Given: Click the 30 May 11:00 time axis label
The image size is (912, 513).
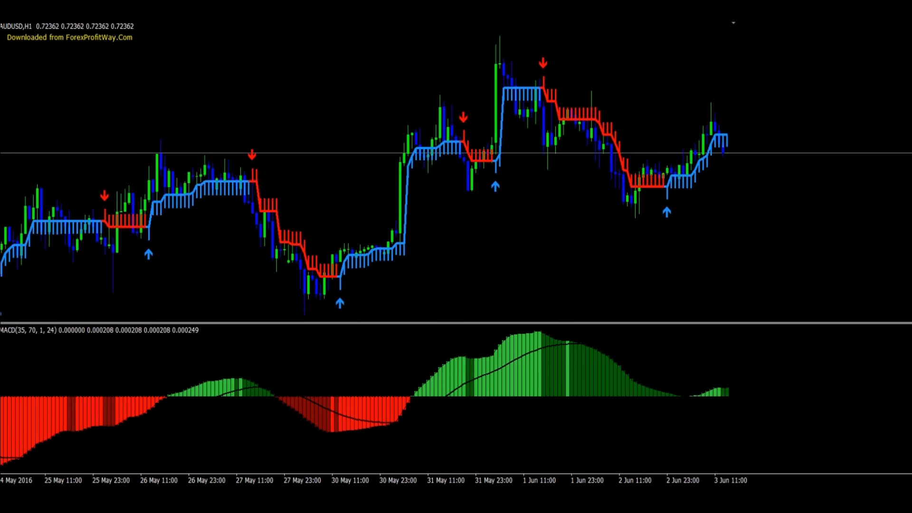Looking at the screenshot, I should (x=350, y=480).
